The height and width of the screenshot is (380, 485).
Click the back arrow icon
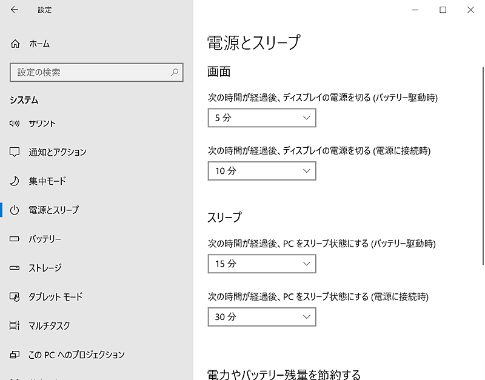click(x=15, y=10)
